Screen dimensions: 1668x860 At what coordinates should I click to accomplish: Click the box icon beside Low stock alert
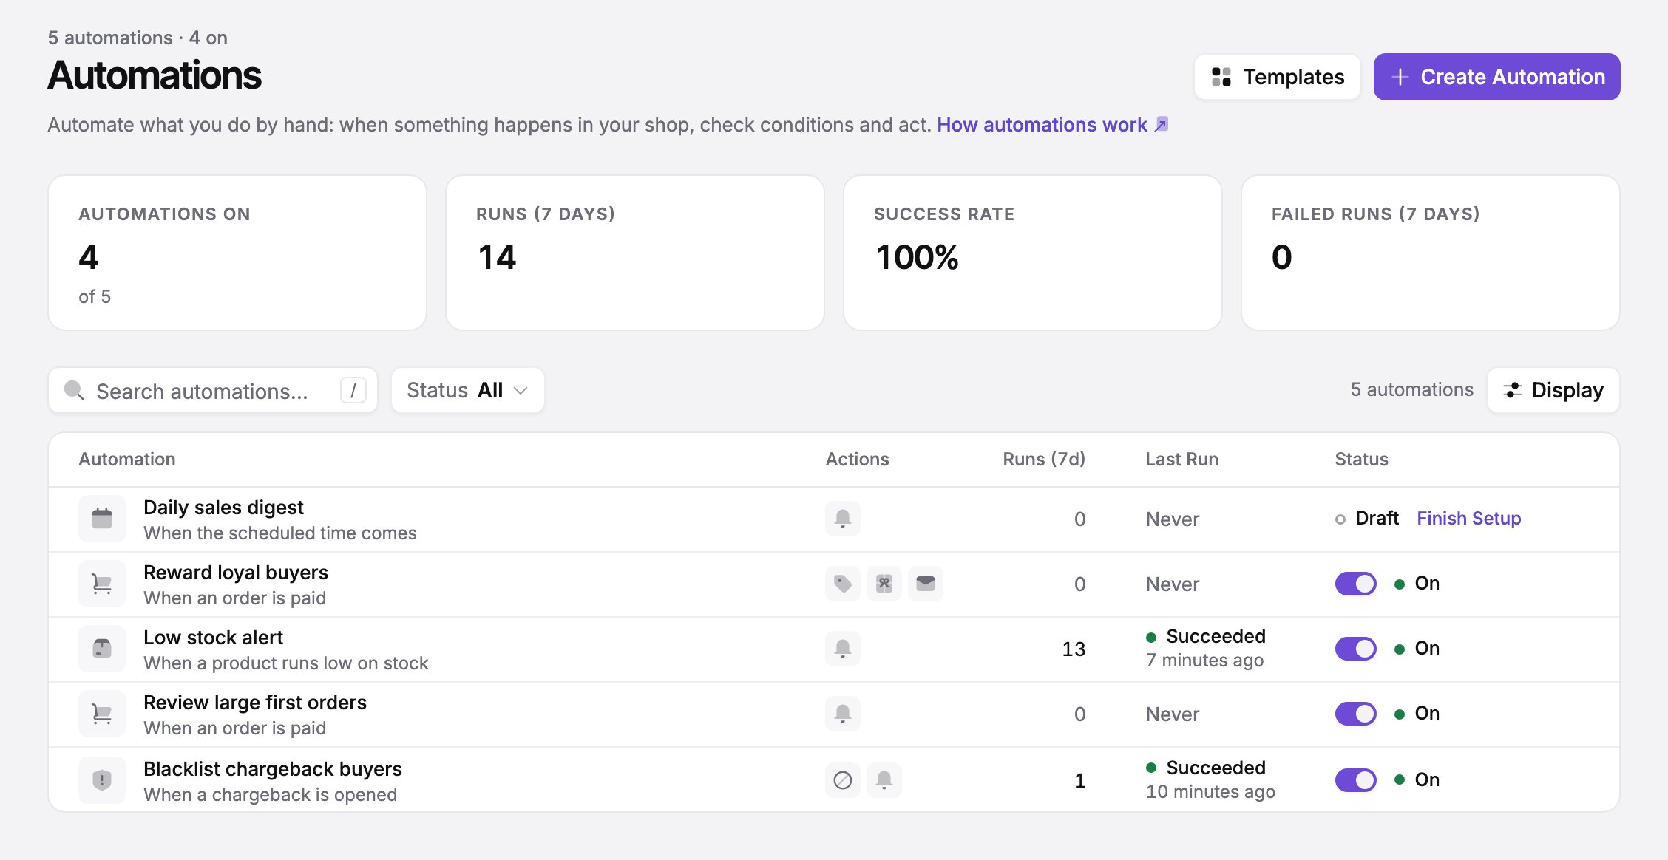click(x=102, y=649)
